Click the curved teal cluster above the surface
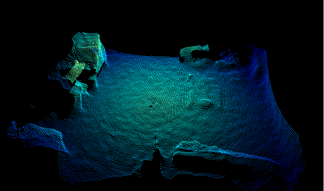The image size is (324, 191). tap(193, 50)
